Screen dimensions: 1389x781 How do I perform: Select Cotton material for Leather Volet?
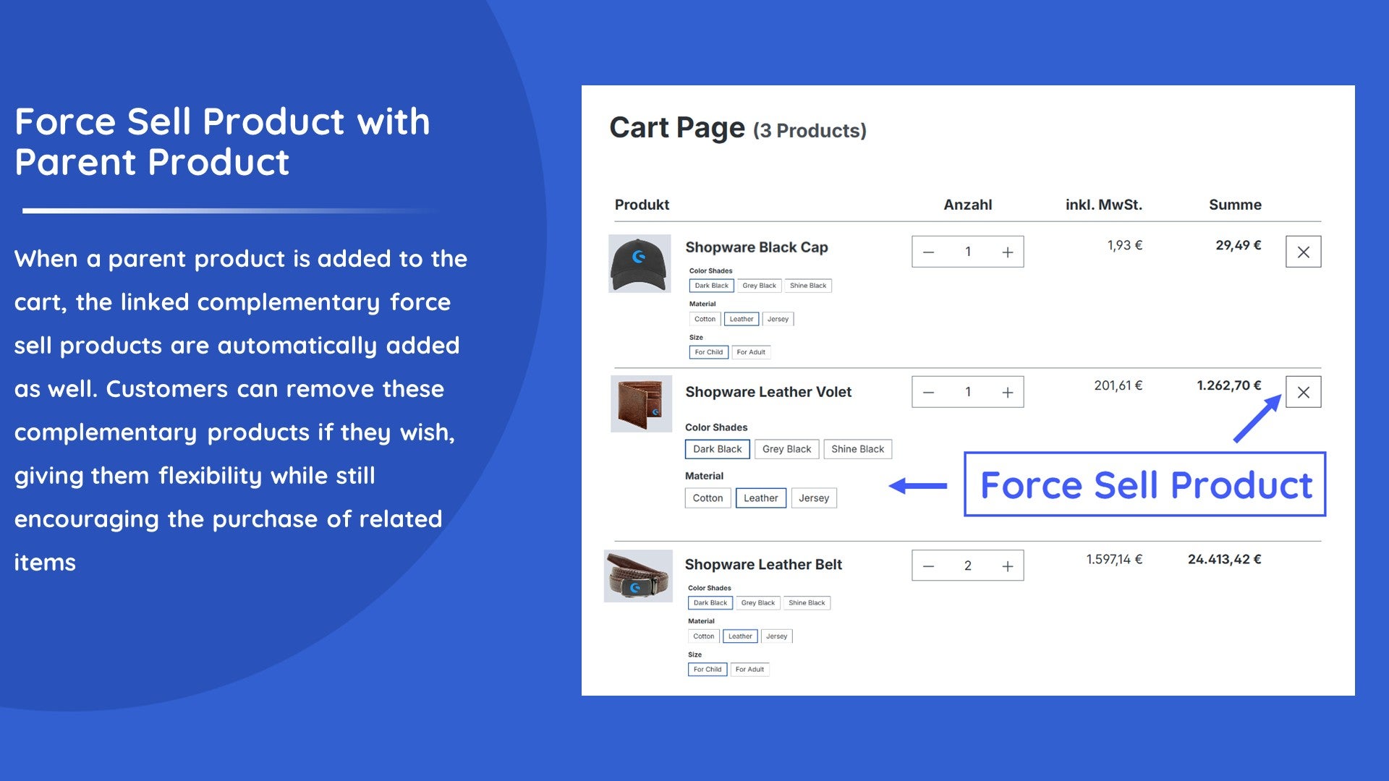(707, 498)
